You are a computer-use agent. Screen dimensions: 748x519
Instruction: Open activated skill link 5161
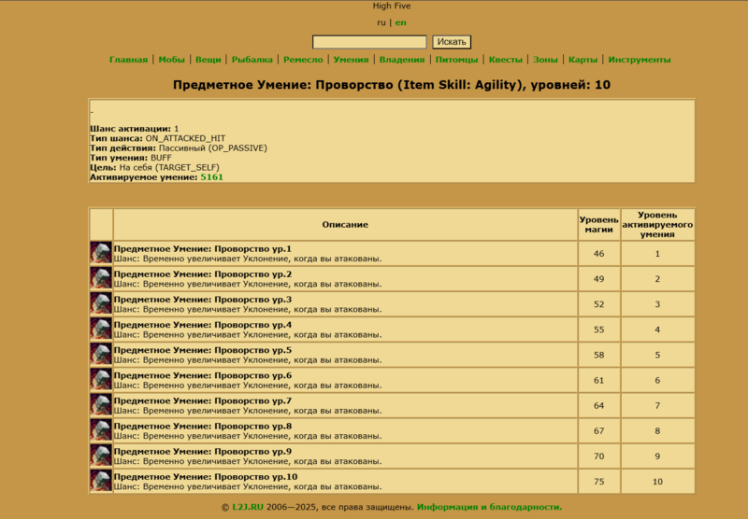212,176
